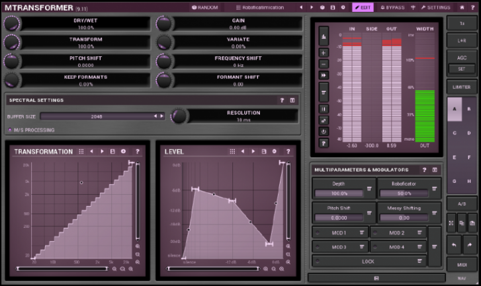Open the Robofícator multiparameter menu icon
481x286 pixels.
pyautogui.click(x=434, y=188)
